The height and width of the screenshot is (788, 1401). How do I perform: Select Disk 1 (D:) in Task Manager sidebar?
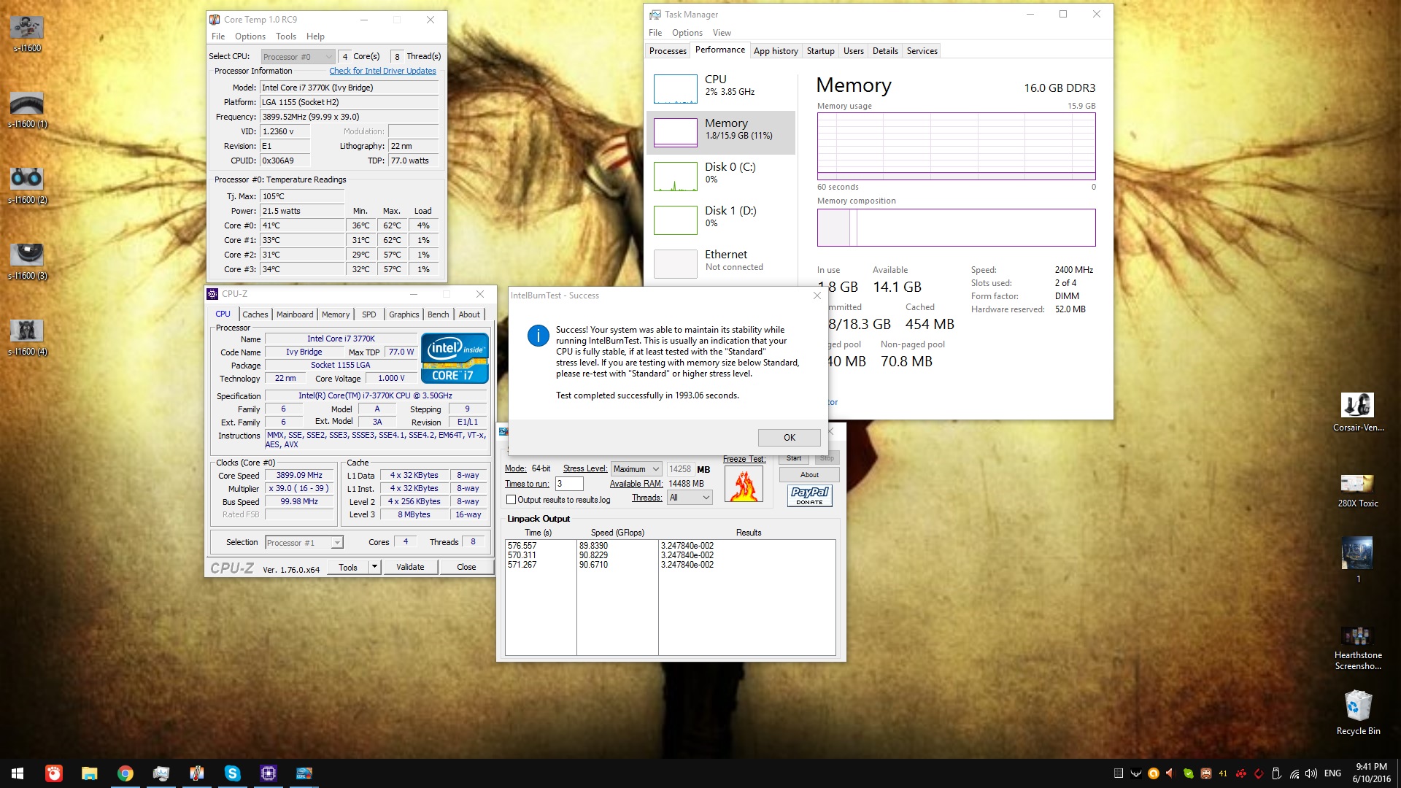pos(720,220)
